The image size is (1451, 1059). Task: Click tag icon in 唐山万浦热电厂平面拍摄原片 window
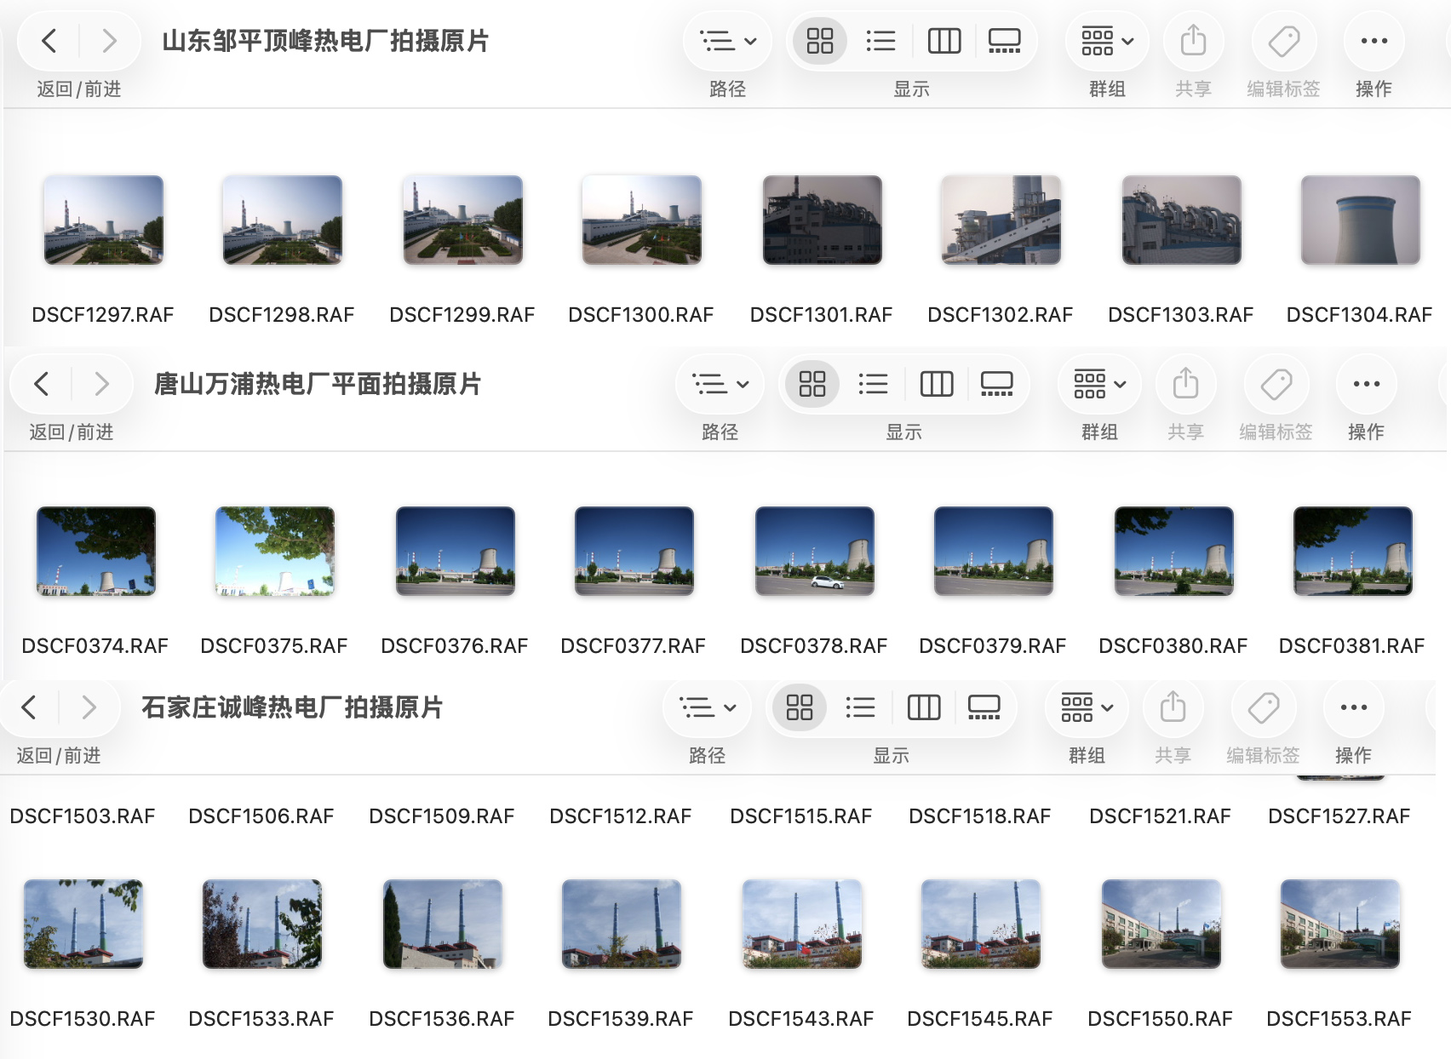tap(1276, 384)
